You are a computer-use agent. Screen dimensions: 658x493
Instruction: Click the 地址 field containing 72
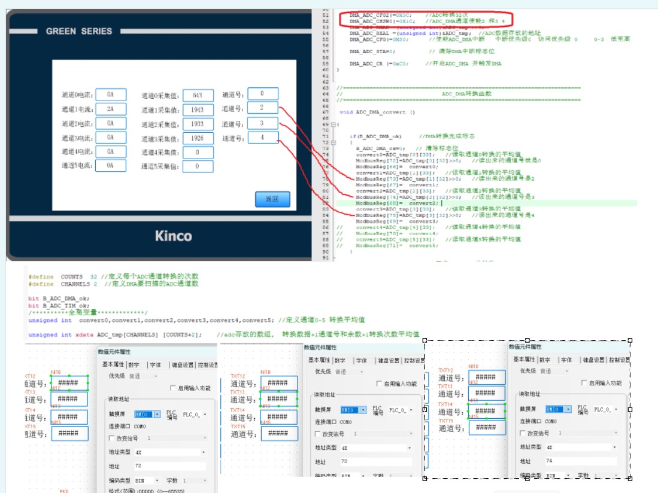click(171, 466)
